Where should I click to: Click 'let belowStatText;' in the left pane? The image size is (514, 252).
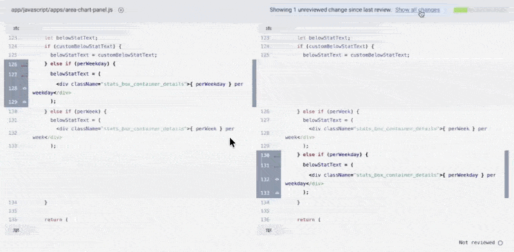click(71, 38)
